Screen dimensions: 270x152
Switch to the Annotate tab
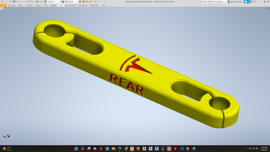pyautogui.click(x=29, y=5)
